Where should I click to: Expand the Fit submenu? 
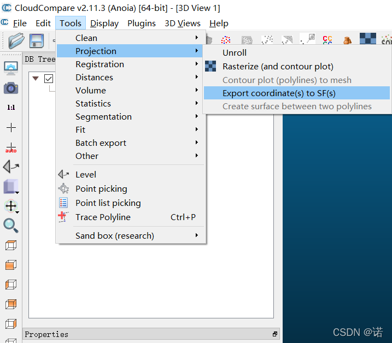131,129
